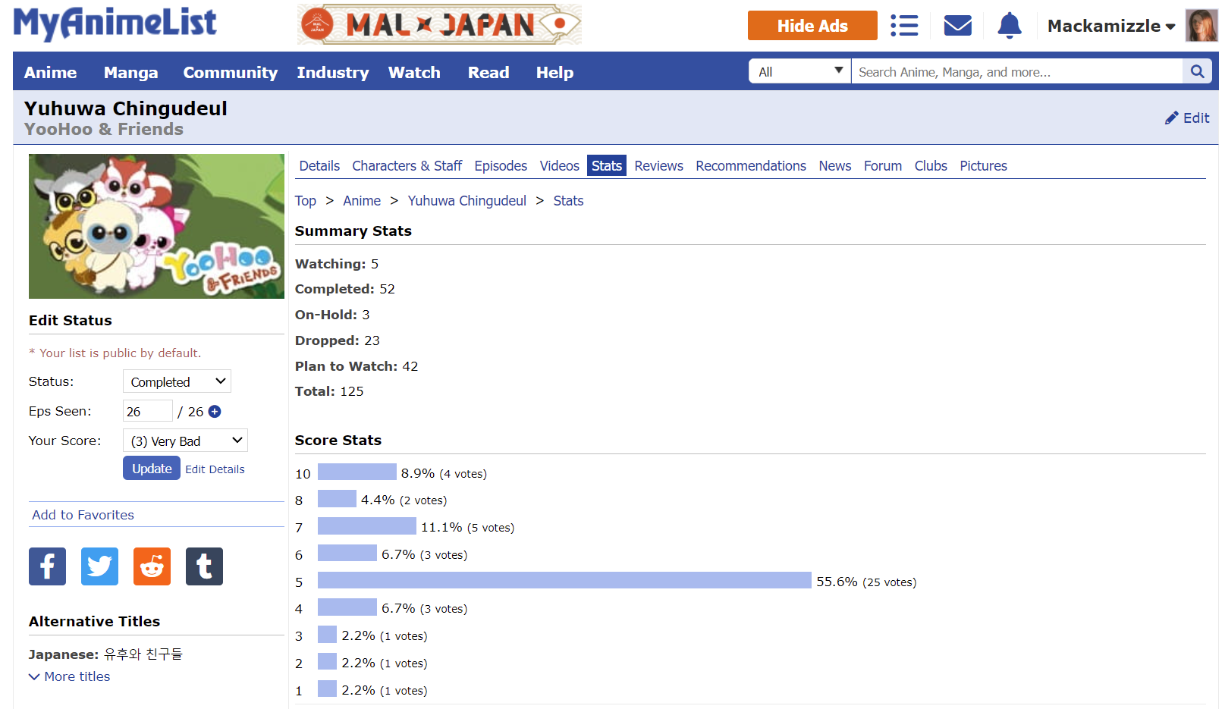The height and width of the screenshot is (709, 1225).
Task: Click the score 10 bar at 8.9%
Action: pyautogui.click(x=357, y=472)
